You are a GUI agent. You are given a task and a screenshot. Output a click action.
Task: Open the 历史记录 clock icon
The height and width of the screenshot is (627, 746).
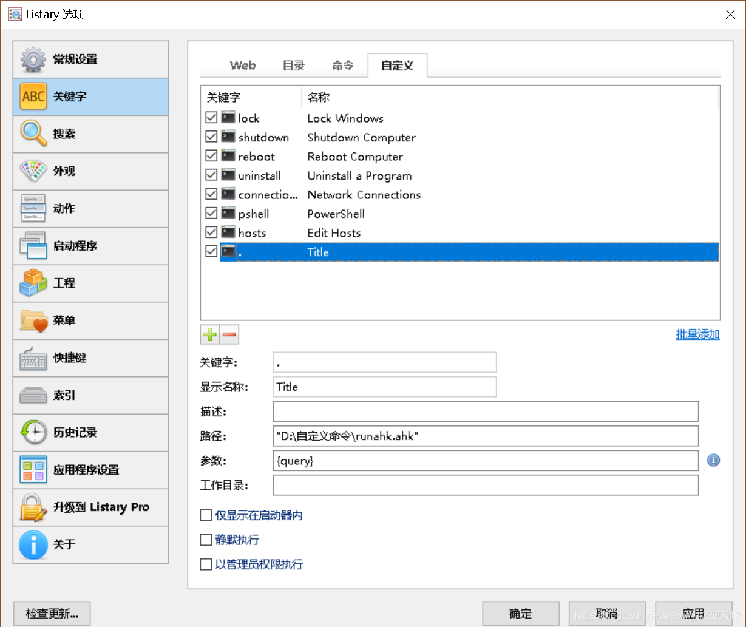click(x=33, y=432)
